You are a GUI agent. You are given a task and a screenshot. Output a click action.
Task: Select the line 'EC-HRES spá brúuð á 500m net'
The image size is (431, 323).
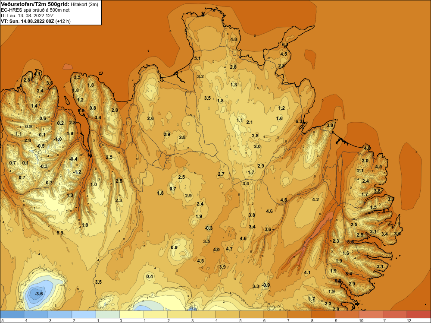click(35, 10)
